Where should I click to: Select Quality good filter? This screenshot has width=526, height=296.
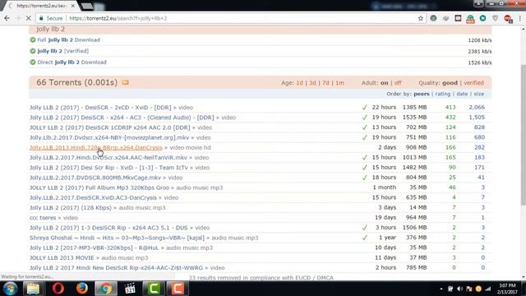(x=450, y=83)
